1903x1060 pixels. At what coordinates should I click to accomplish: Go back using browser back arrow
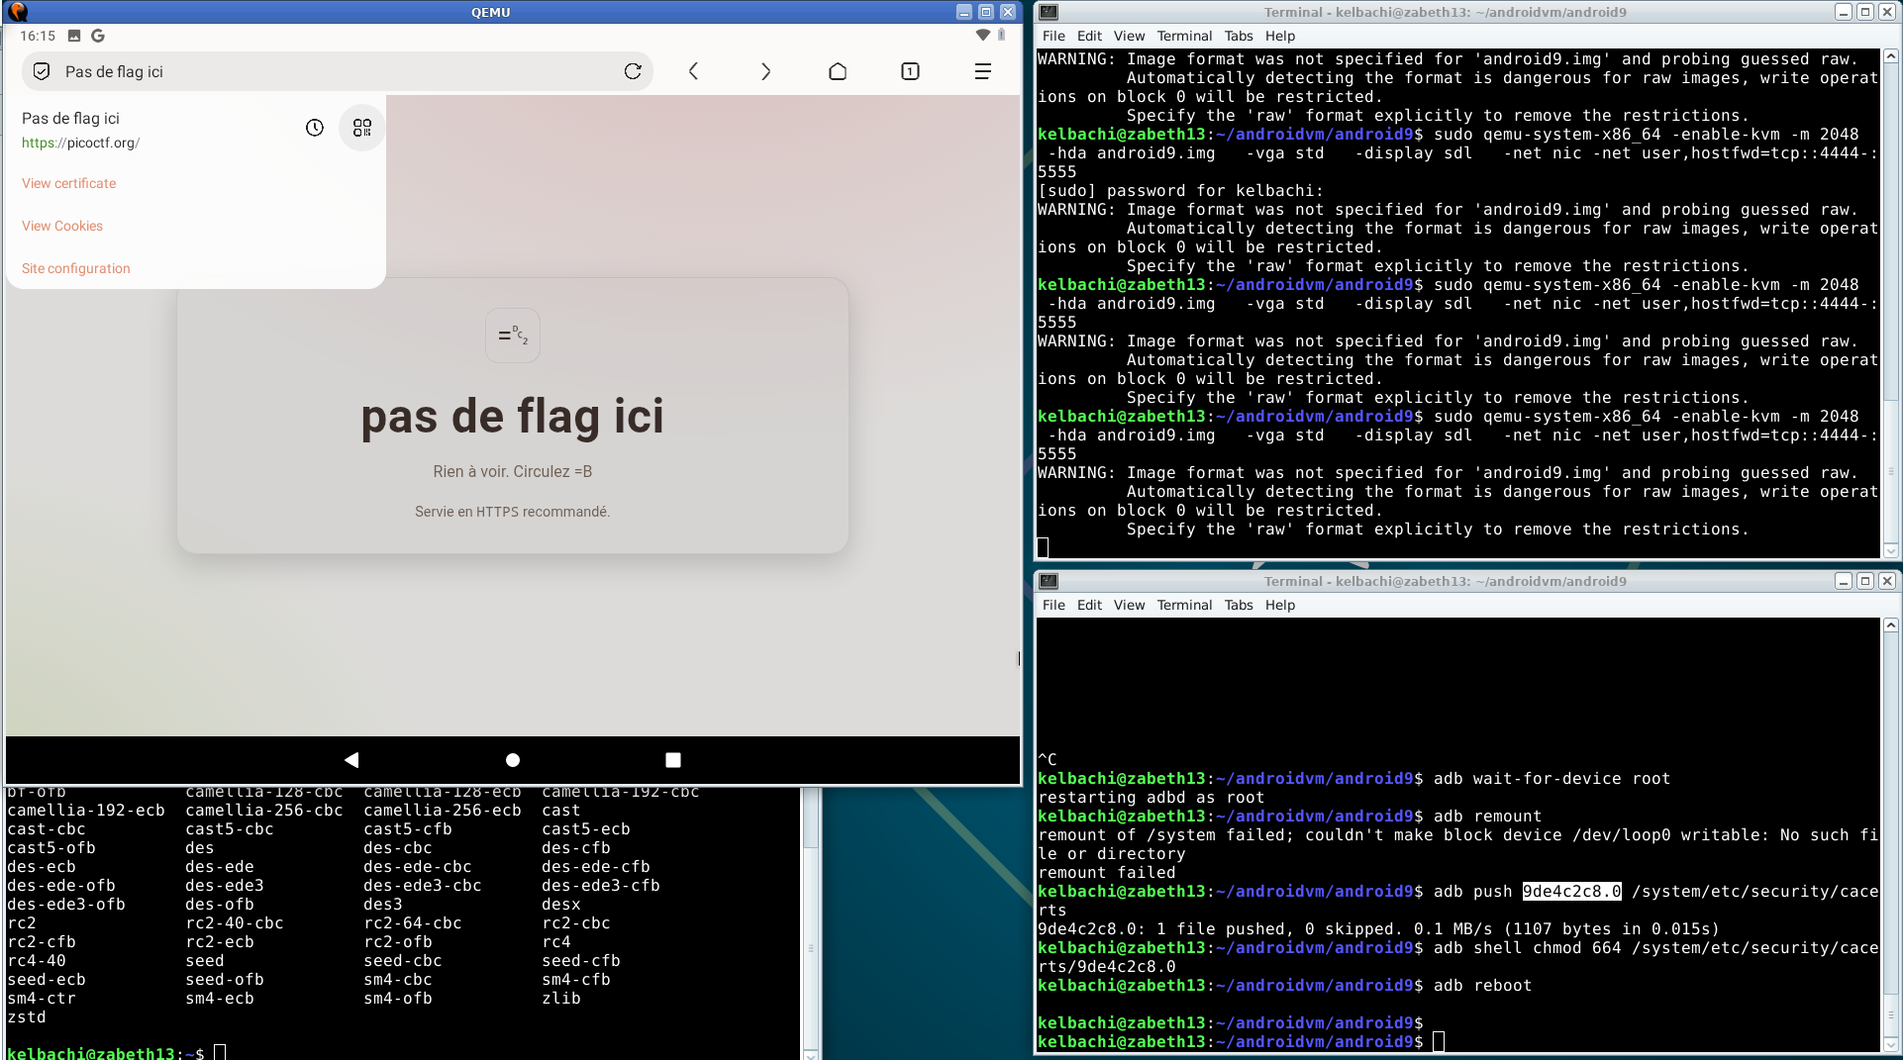click(693, 71)
